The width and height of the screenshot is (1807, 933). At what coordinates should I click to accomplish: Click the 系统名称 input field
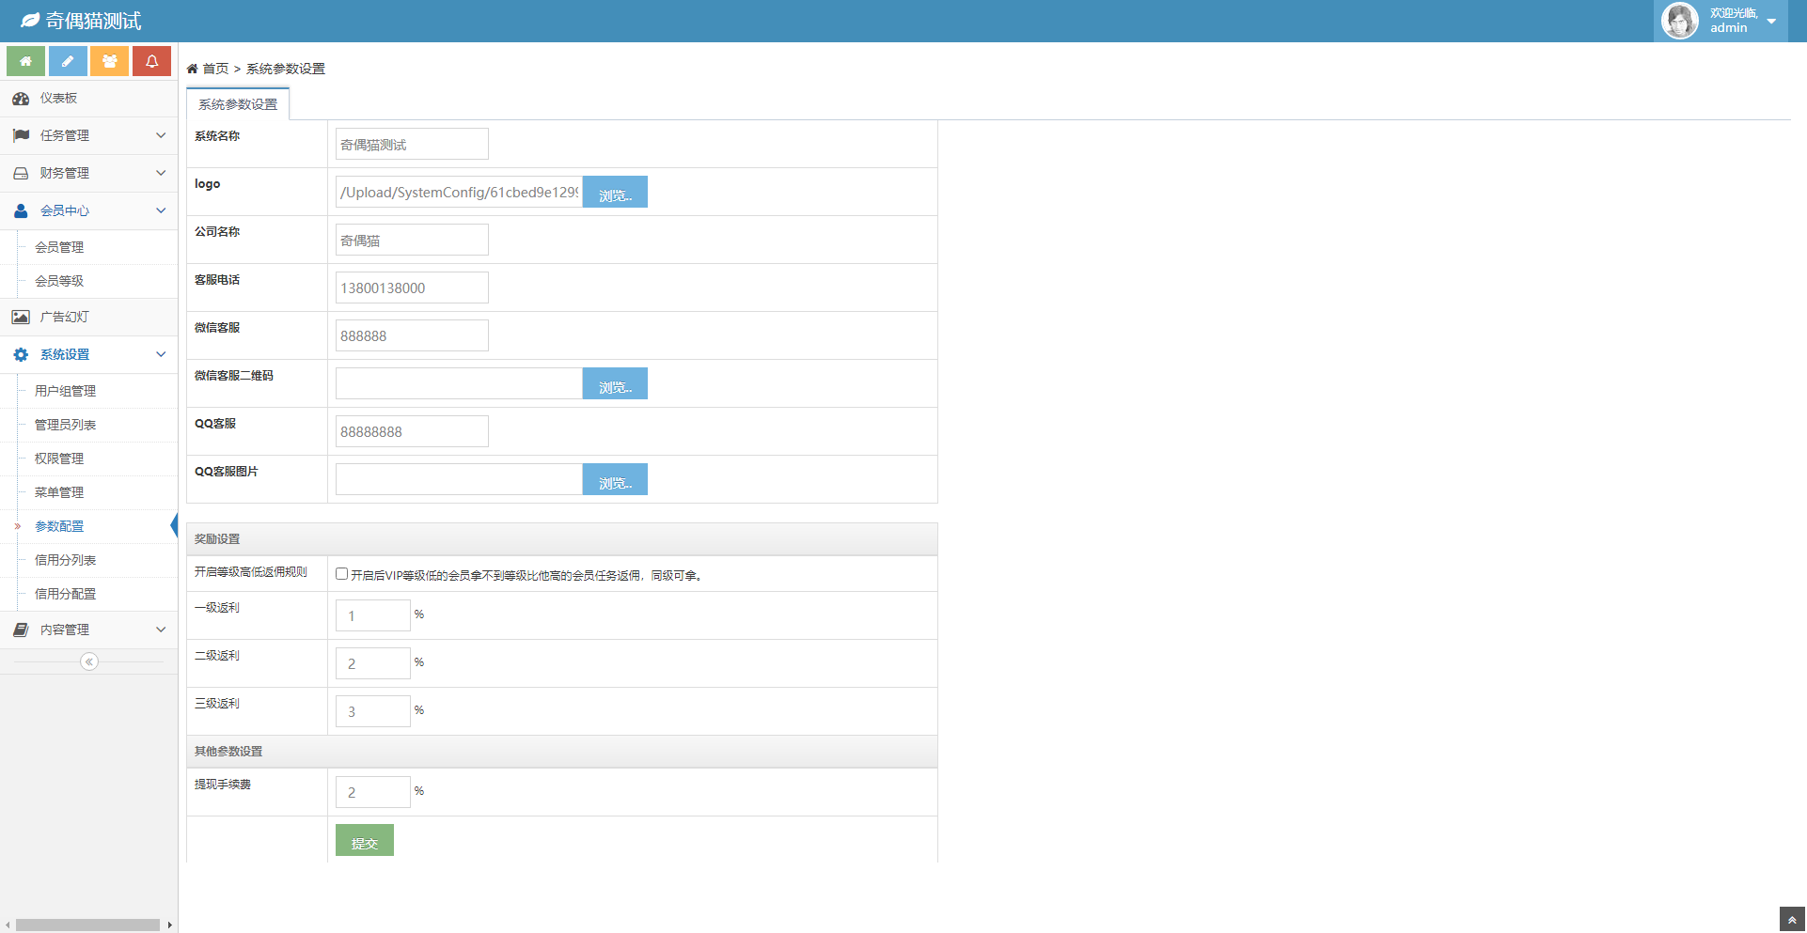pyautogui.click(x=412, y=144)
